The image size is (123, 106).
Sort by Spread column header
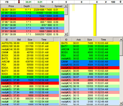tap(58, 6)
